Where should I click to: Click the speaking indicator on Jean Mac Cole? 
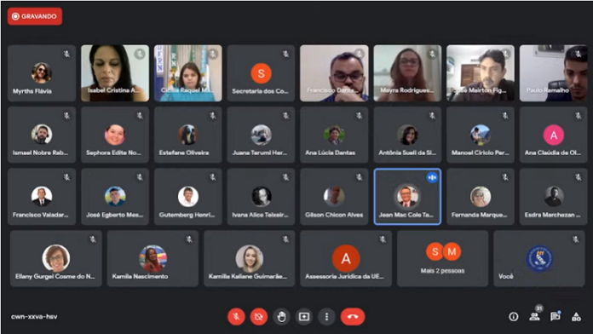click(432, 177)
